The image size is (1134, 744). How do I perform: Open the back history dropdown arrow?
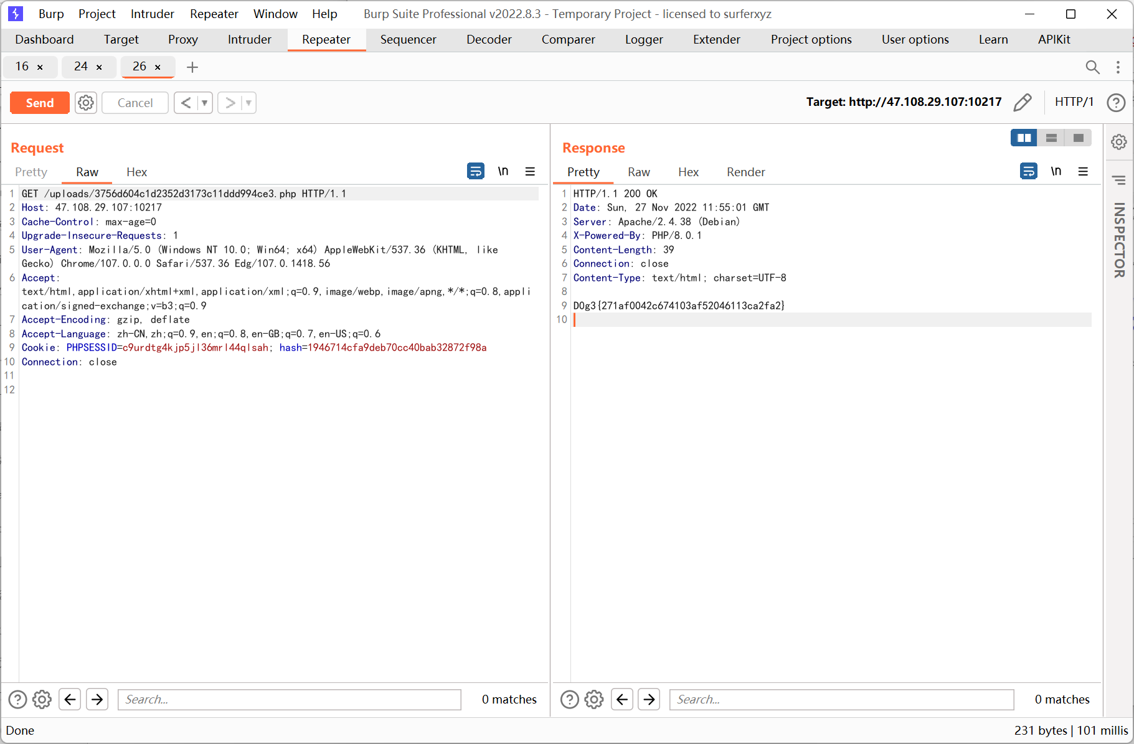205,103
